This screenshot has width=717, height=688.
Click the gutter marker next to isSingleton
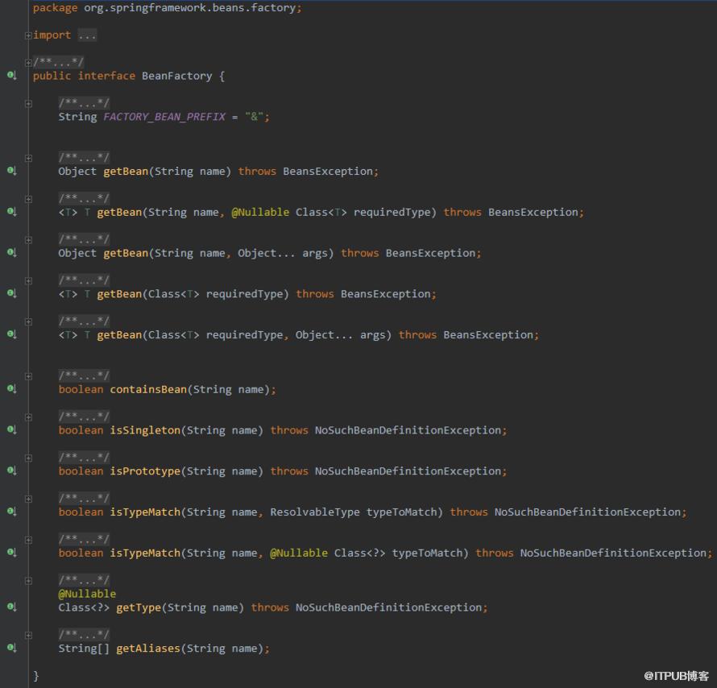(12, 429)
